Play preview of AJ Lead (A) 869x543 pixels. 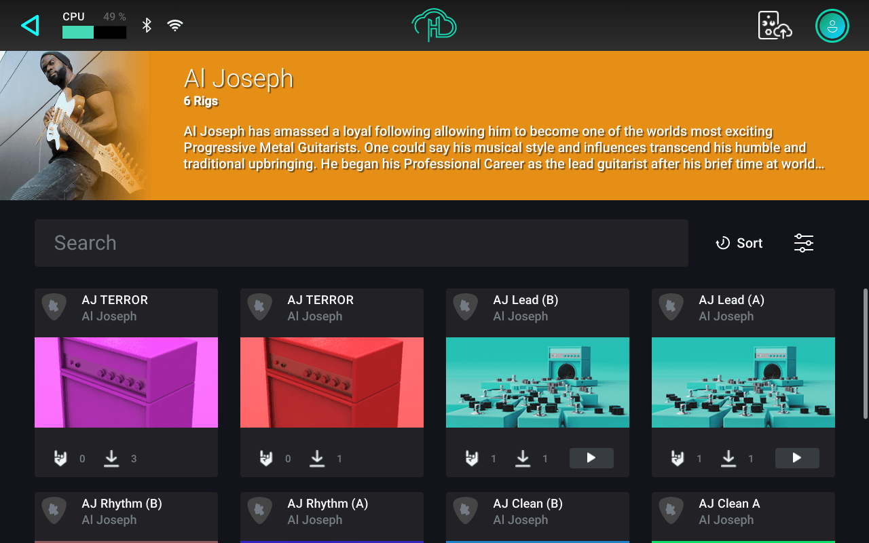(797, 458)
